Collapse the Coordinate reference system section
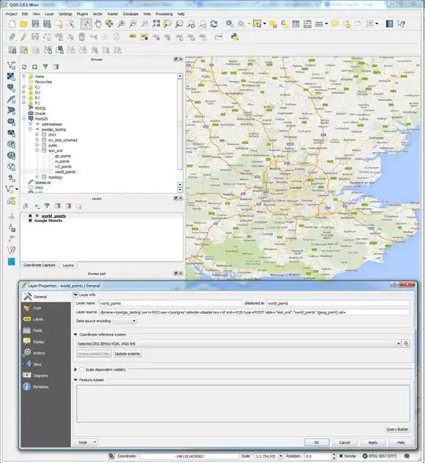 pos(76,335)
